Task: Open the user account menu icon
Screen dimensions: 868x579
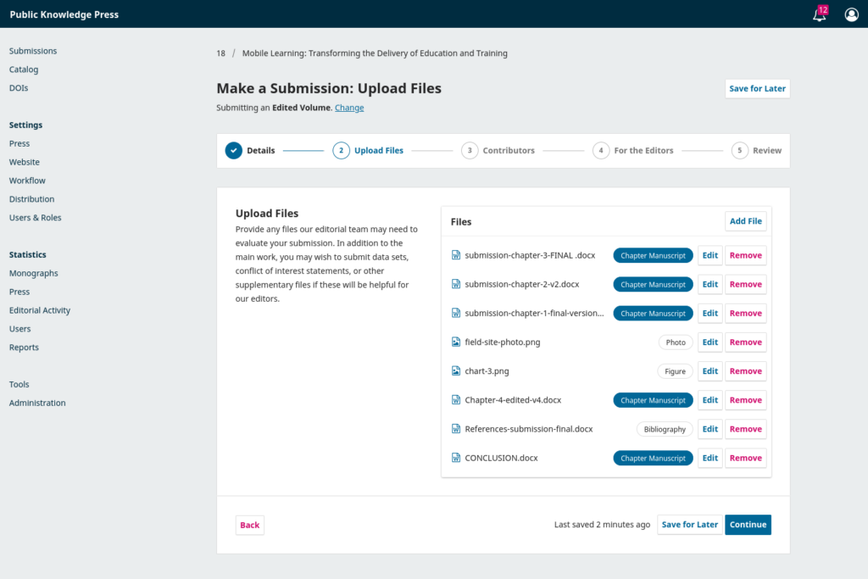Action: 851,14
